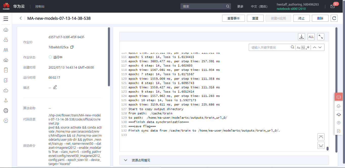Click the Huawei logo in the header
345x168 pixels.
point(6,6)
